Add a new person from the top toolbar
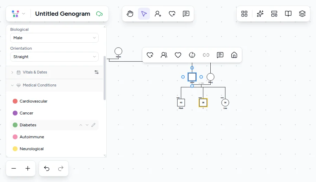Image resolution: width=316 pixels, height=182 pixels. [158, 14]
